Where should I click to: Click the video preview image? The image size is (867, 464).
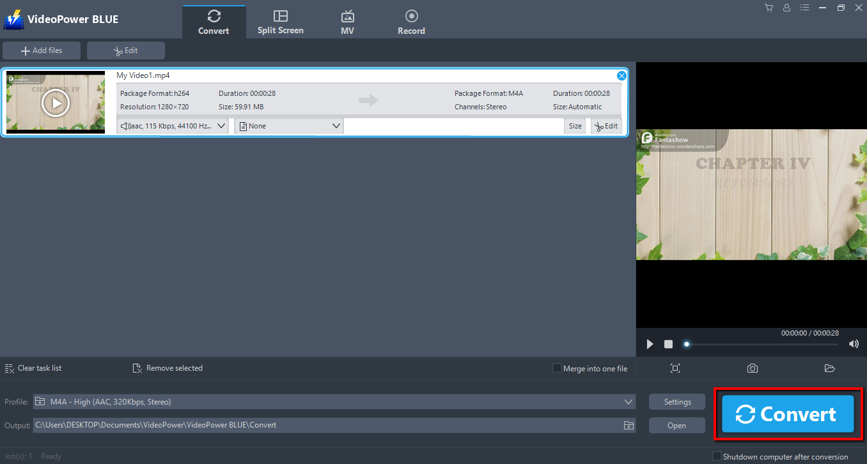coord(751,195)
